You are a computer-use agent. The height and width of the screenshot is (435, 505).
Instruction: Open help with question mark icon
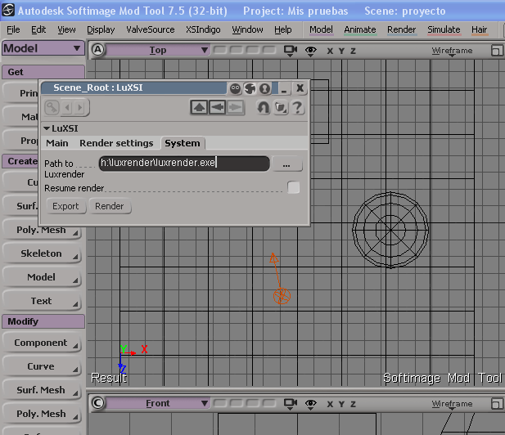[x=297, y=107]
